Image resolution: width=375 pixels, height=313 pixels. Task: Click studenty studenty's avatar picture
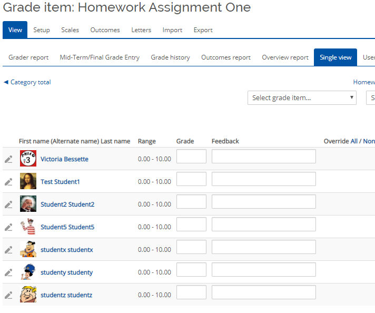click(x=28, y=271)
